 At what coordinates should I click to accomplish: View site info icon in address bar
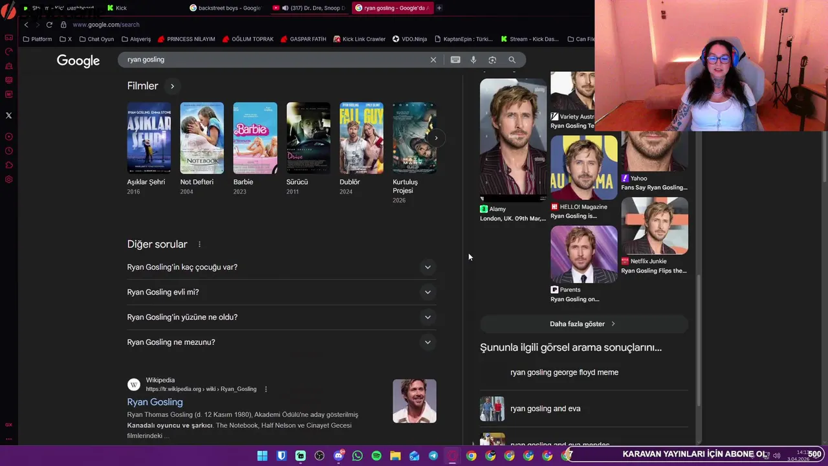point(63,25)
